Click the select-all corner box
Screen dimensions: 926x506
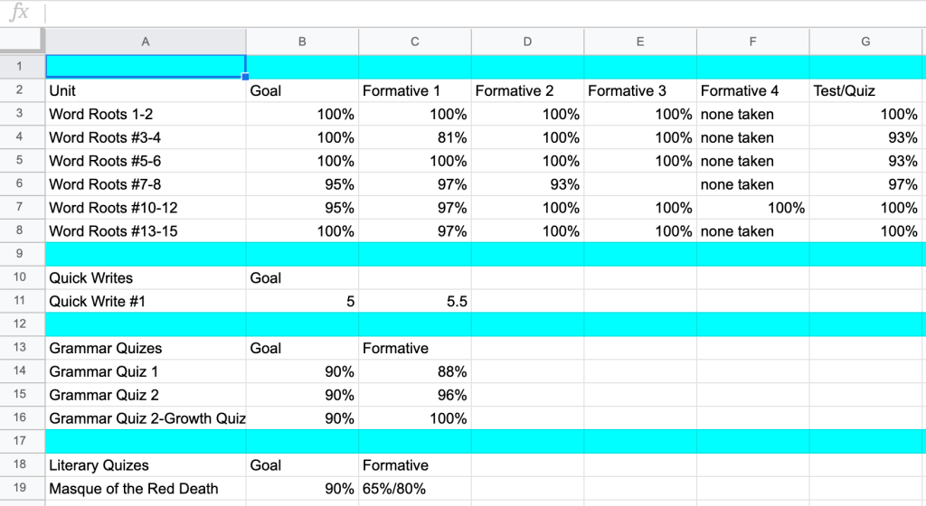point(22,41)
